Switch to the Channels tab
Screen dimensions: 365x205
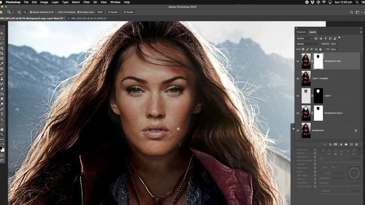click(301, 32)
